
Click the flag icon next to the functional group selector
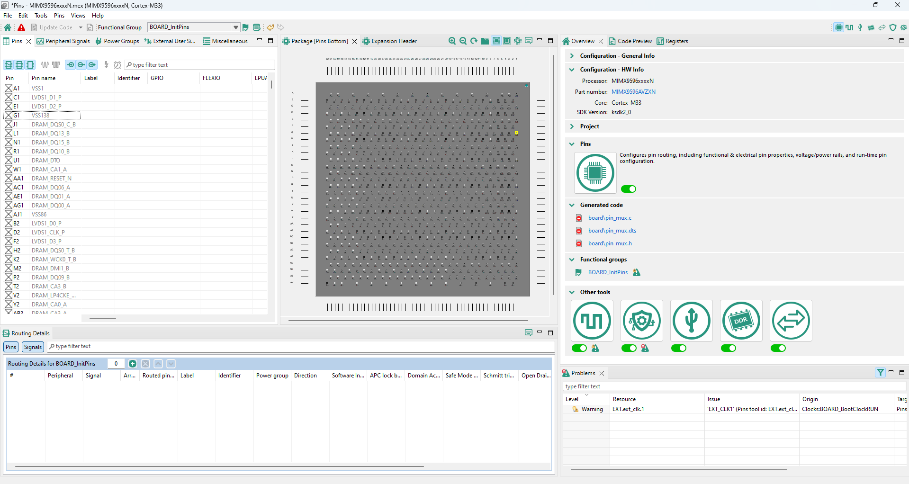click(x=245, y=27)
